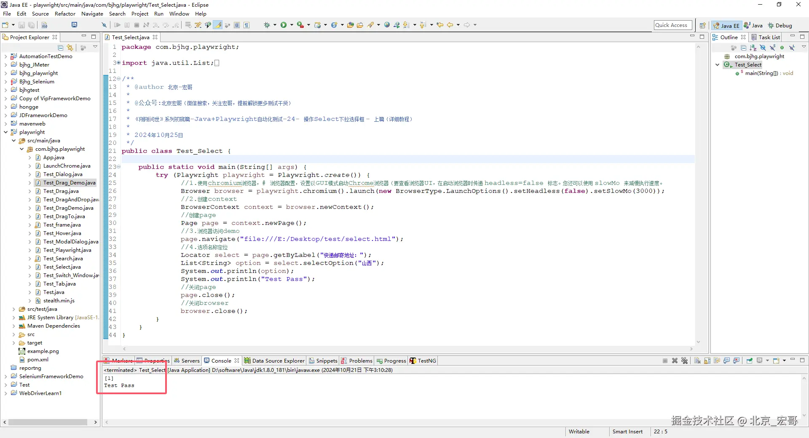Switch to the Data Source Explorer tab
The height and width of the screenshot is (438, 809).
click(274, 361)
